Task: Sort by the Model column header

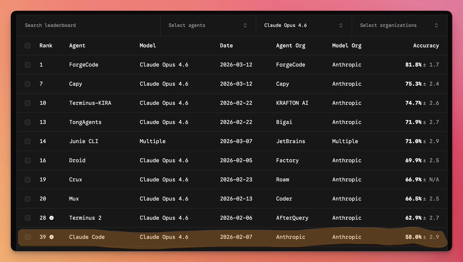Action: 148,45
